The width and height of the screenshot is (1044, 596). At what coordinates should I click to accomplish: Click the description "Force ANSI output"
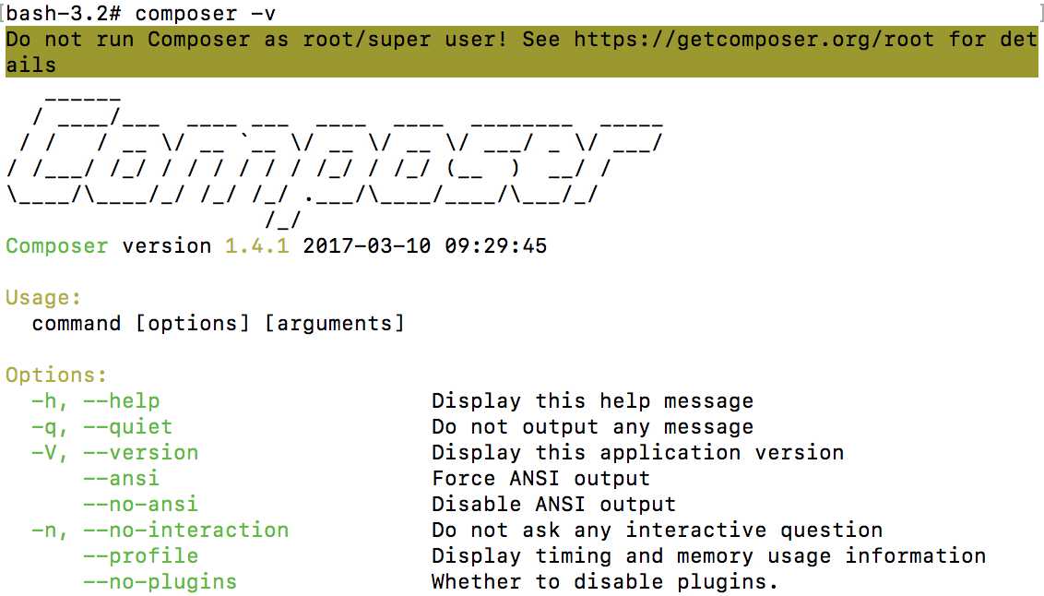coord(540,479)
